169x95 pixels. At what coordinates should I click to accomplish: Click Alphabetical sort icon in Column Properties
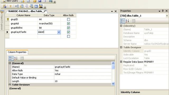(x=16, y=58)
